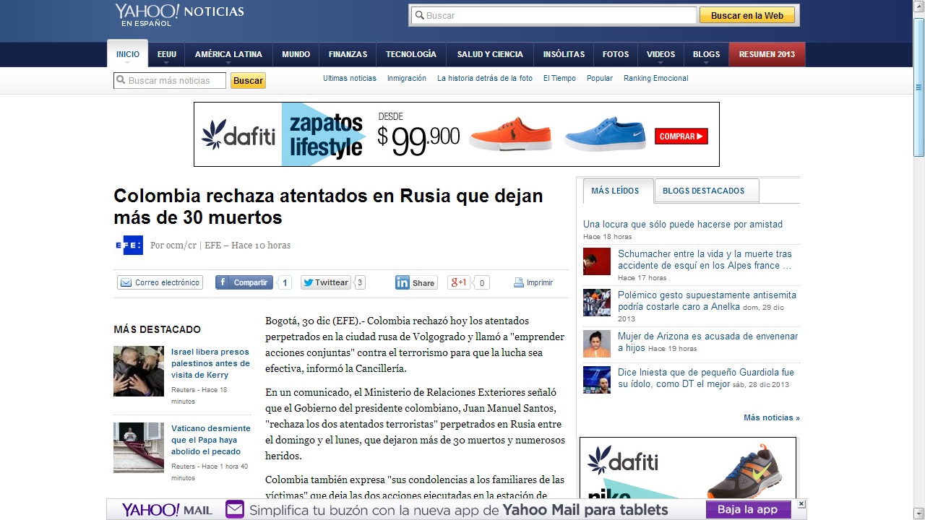Open Schumacher story thumbnail
This screenshot has width=925, height=520.
pos(597,261)
